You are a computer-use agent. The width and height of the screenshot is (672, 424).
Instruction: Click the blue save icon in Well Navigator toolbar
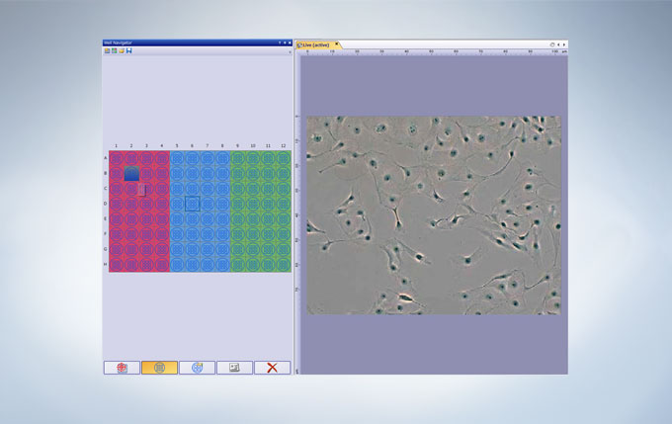click(x=129, y=50)
